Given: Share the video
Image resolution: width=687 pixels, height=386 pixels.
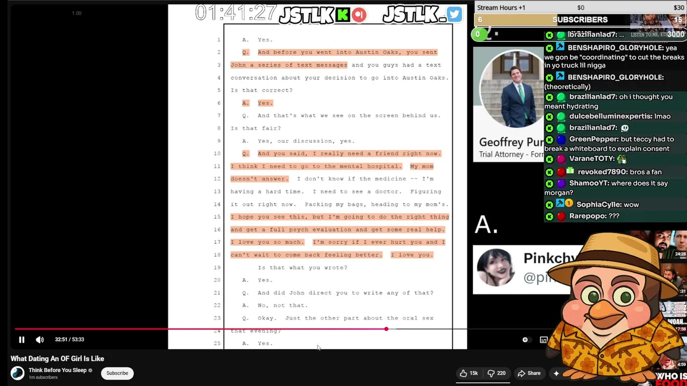Looking at the screenshot, I should pyautogui.click(x=529, y=373).
